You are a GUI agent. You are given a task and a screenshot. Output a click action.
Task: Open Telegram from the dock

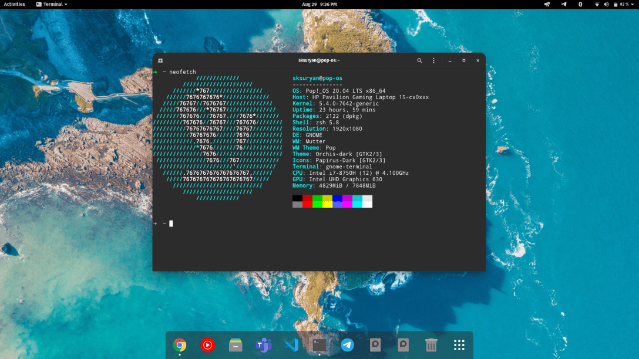347,345
